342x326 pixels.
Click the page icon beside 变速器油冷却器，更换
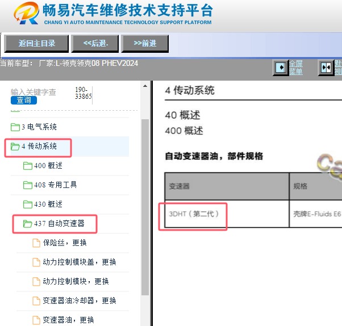[36, 301]
